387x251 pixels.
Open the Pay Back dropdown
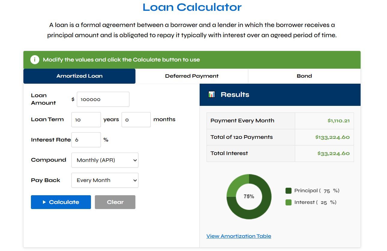tap(105, 180)
